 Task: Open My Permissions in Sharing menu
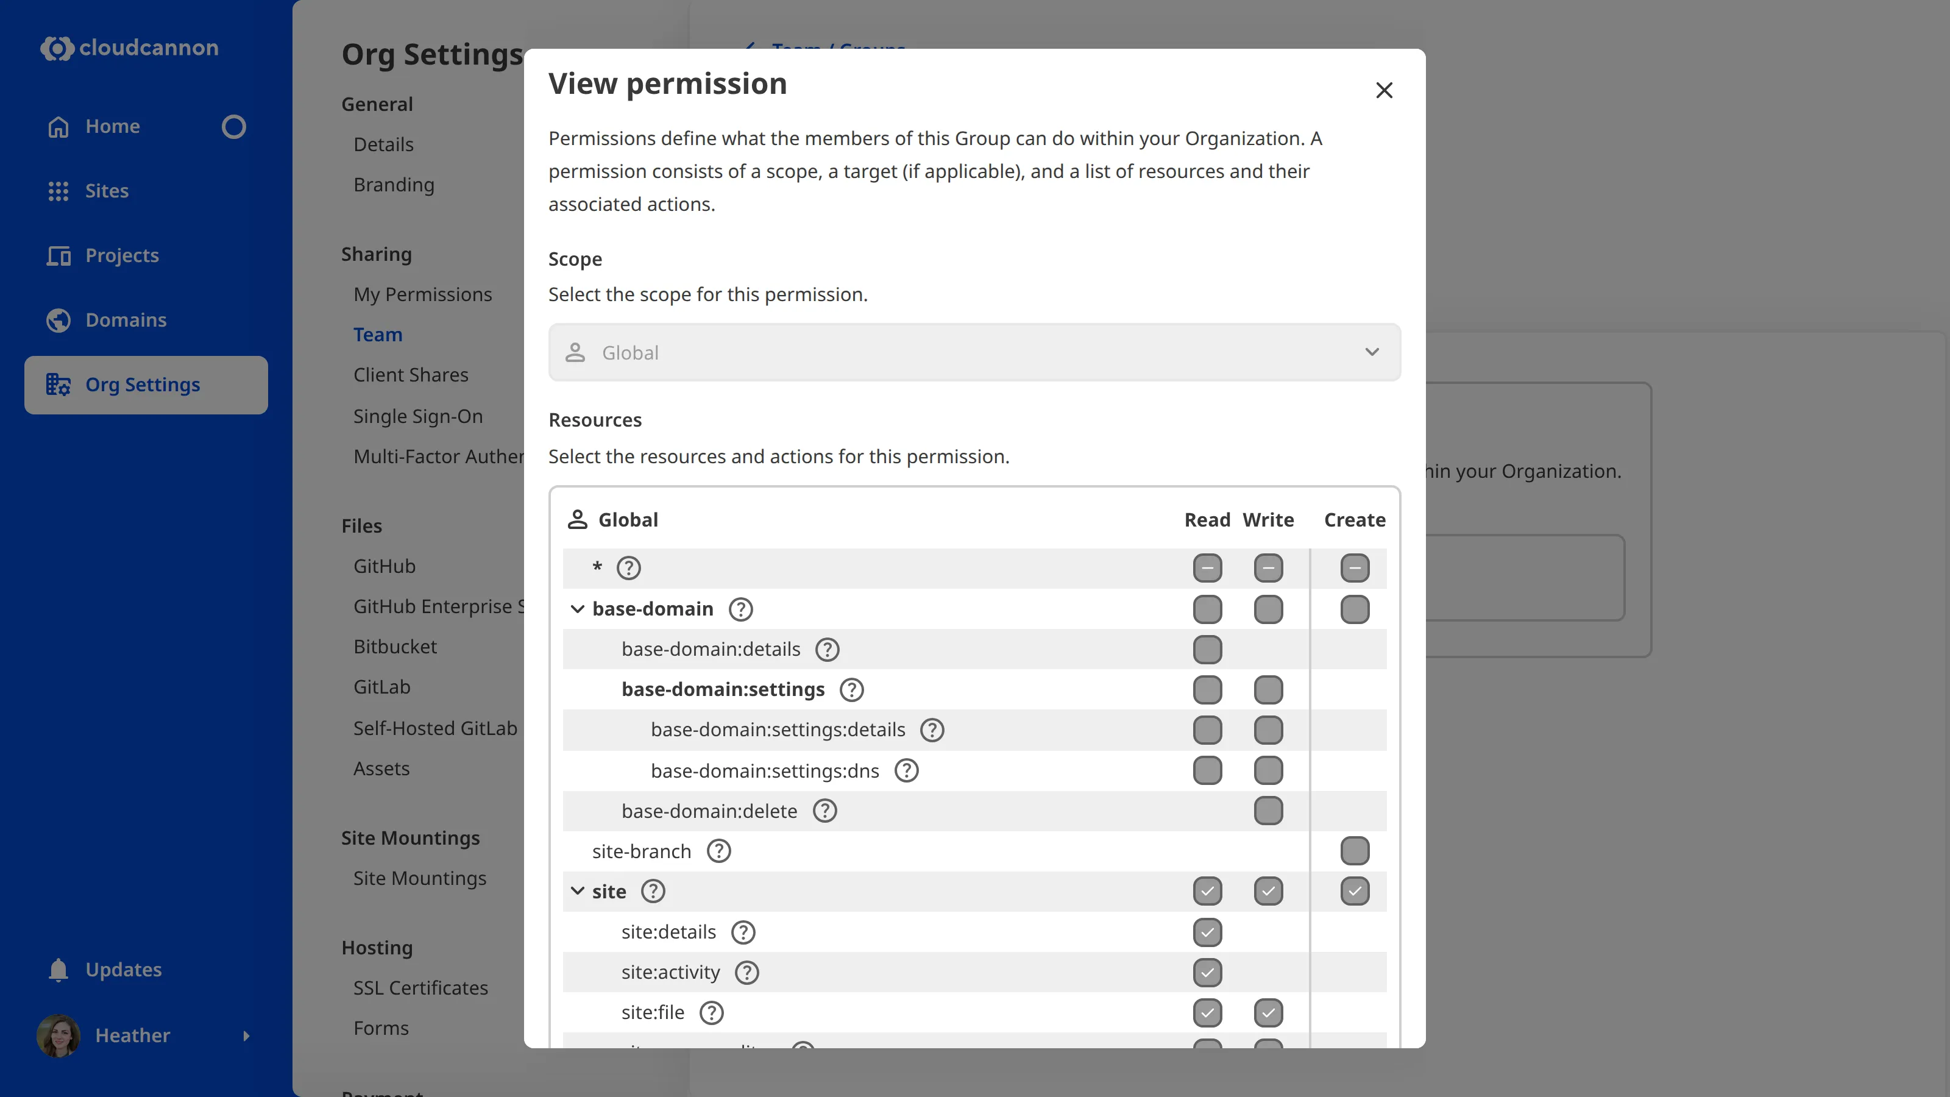tap(422, 294)
